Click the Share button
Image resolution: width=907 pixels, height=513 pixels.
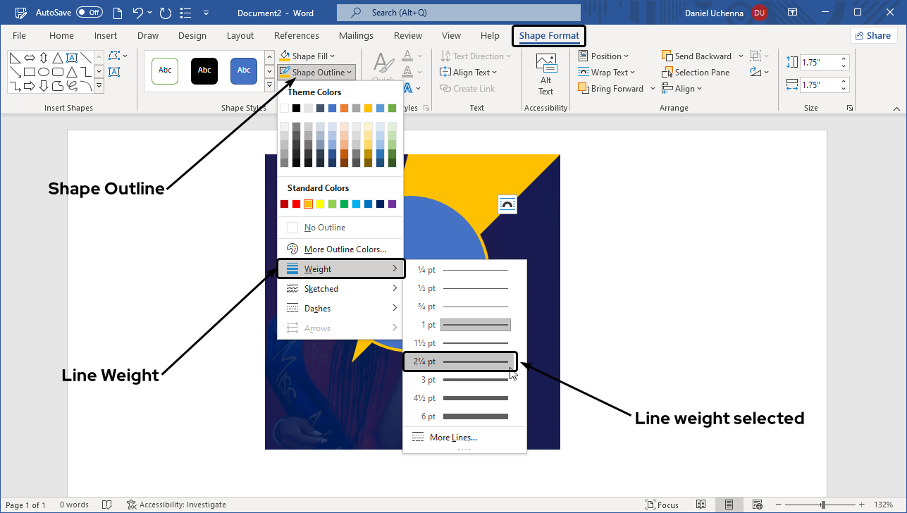click(x=873, y=36)
